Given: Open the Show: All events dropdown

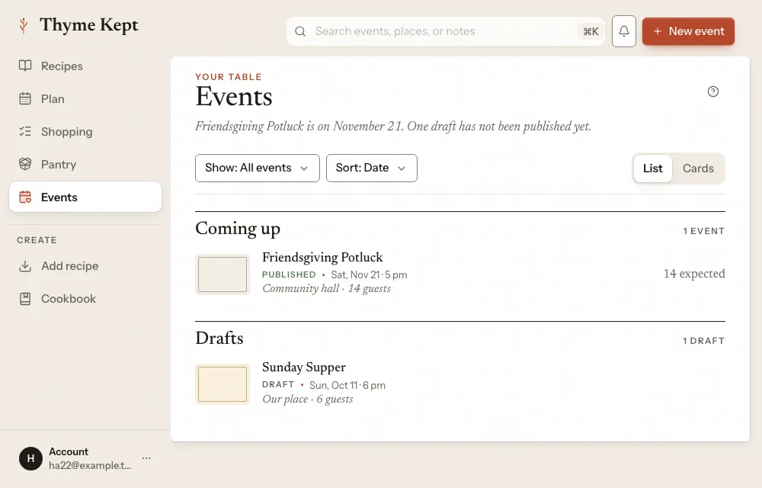Looking at the screenshot, I should click(x=258, y=169).
